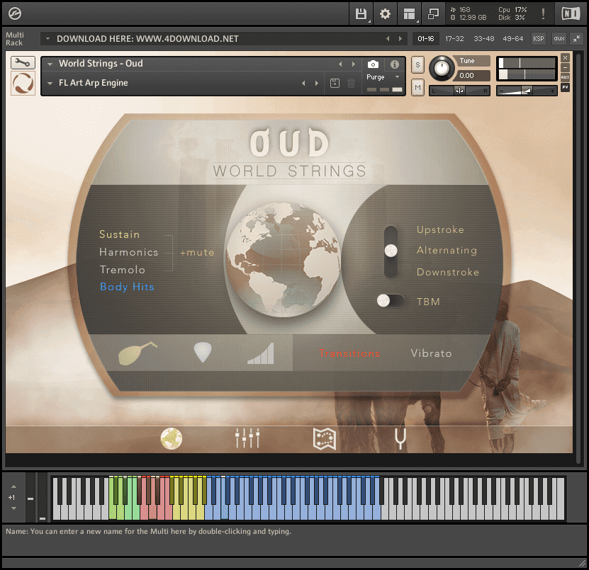The height and width of the screenshot is (570, 589).
Task: Select the Tremolo articulation
Action: point(122,270)
